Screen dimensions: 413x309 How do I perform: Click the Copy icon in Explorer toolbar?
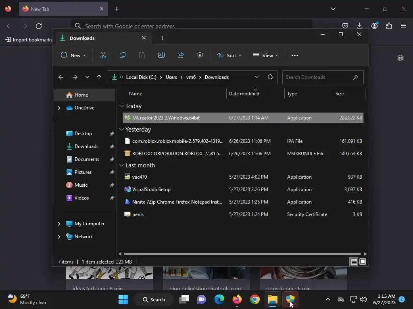(123, 55)
